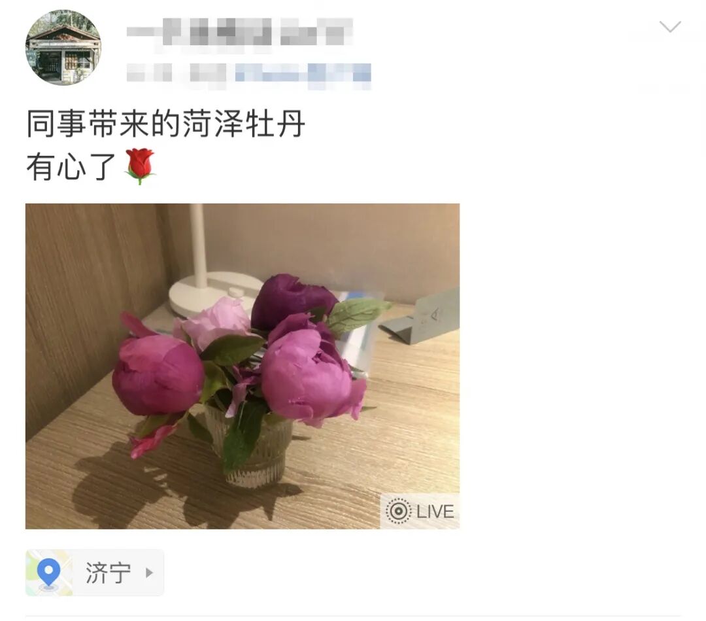Click the glass vase in the photo
The image size is (706, 621).
(248, 446)
